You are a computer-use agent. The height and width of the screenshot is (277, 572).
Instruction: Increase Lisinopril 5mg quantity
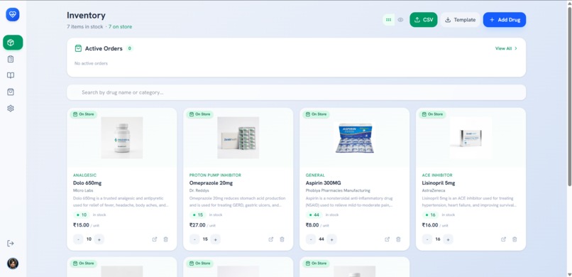[448, 239]
